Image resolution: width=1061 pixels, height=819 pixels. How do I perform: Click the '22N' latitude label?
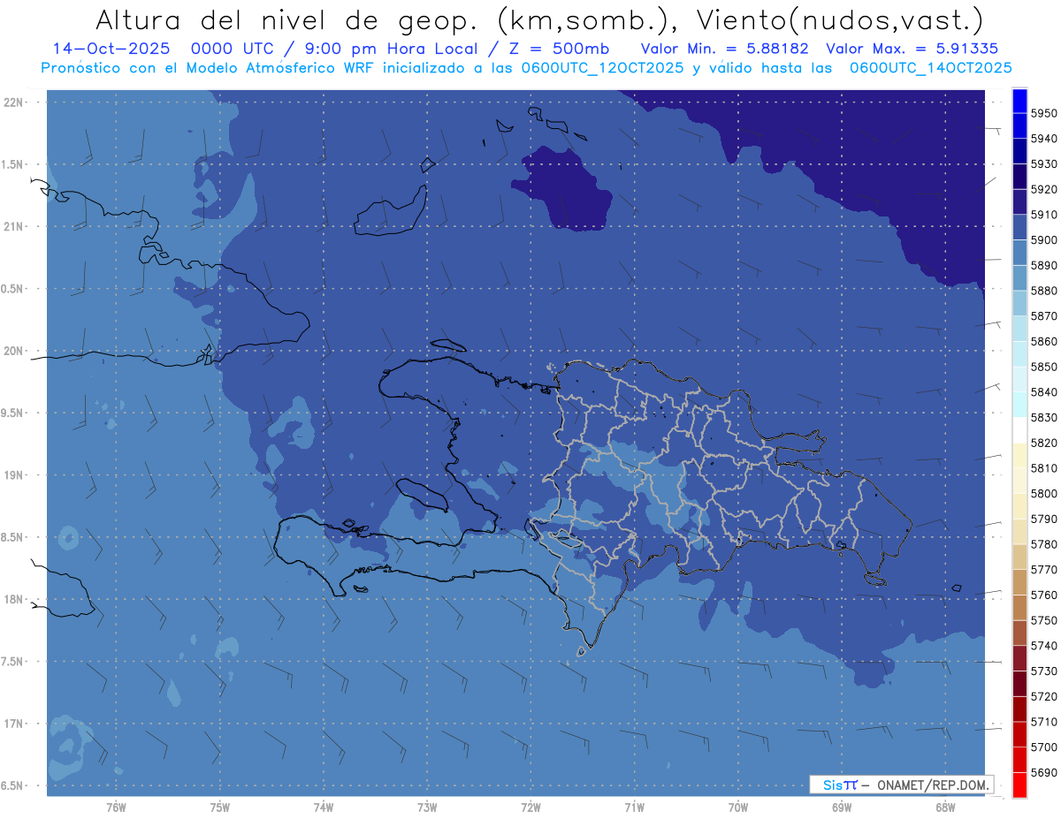click(x=13, y=102)
